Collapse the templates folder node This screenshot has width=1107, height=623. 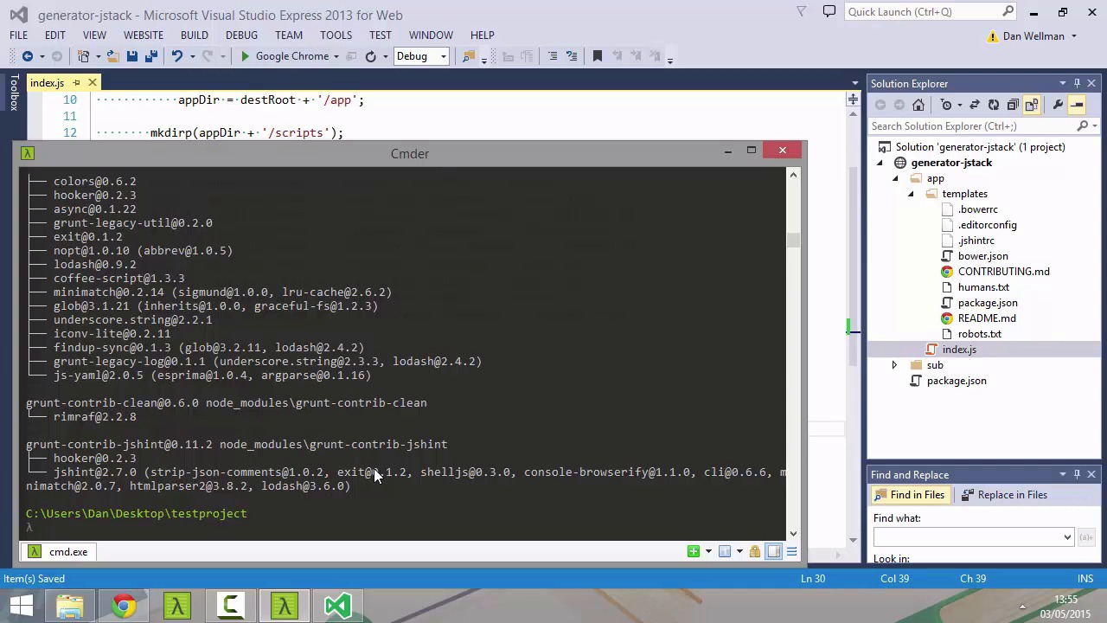pyautogui.click(x=911, y=194)
